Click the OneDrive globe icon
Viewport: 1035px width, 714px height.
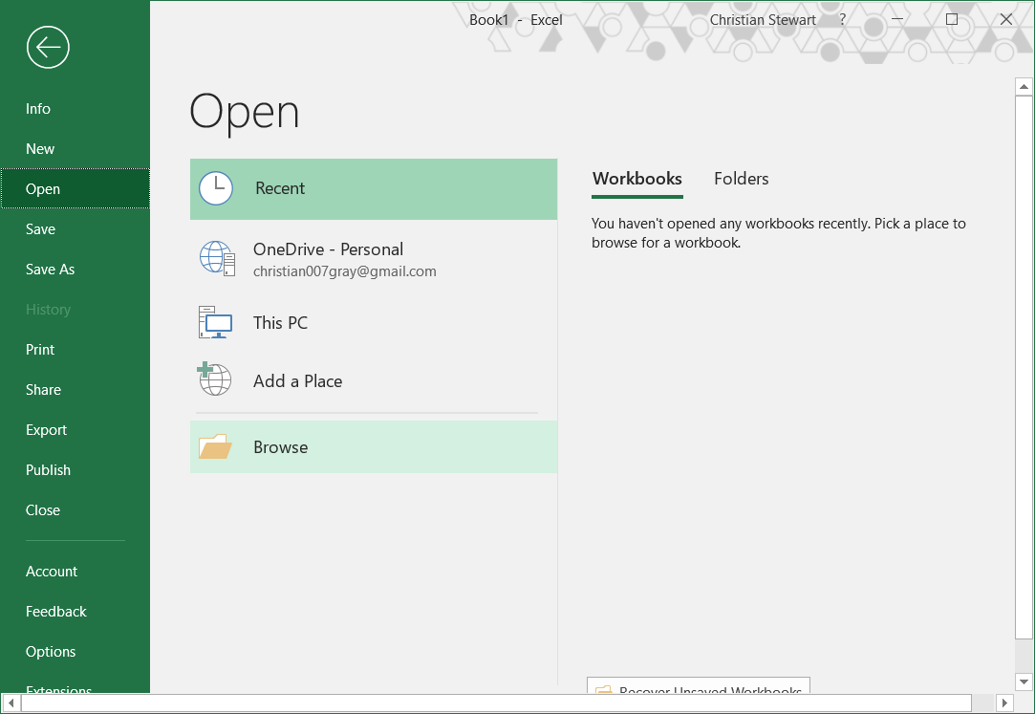point(217,258)
